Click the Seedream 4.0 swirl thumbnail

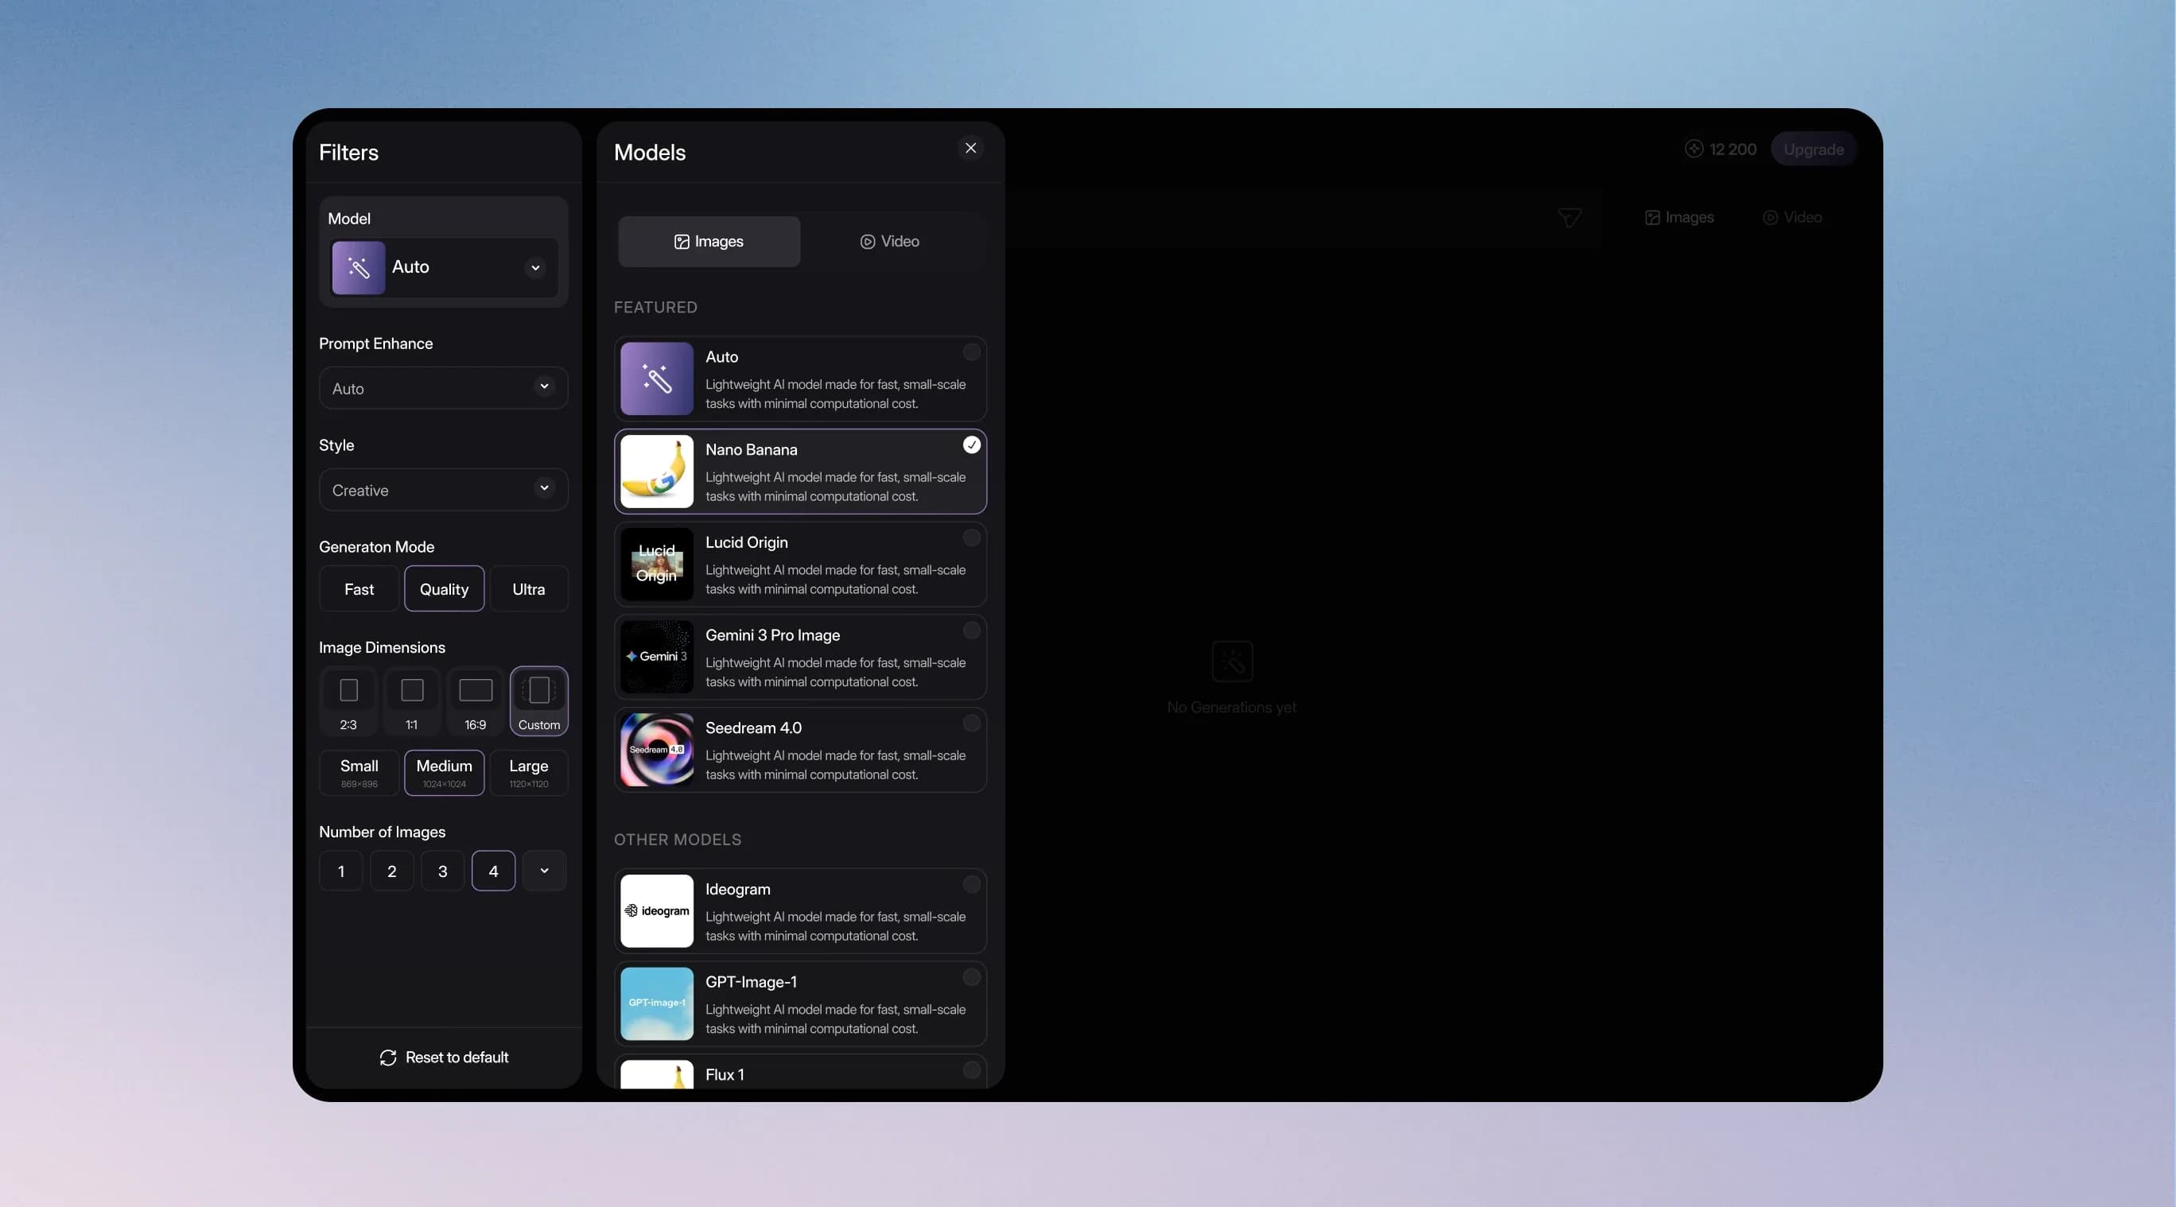click(656, 750)
